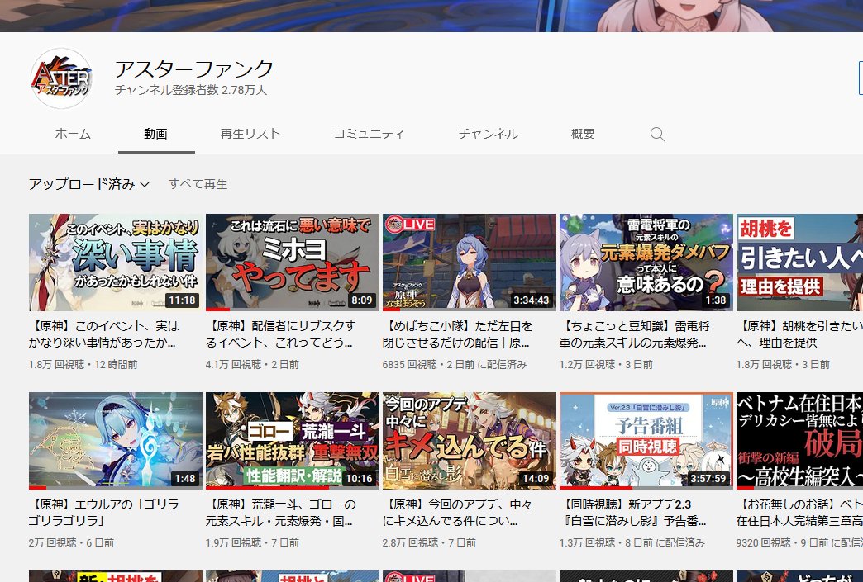Image resolution: width=863 pixels, height=582 pixels.
Task: Click the text チャンネル登録者数 2.78万人
Action: point(190,90)
